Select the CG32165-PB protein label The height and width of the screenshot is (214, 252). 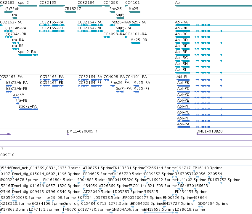[52, 83]
